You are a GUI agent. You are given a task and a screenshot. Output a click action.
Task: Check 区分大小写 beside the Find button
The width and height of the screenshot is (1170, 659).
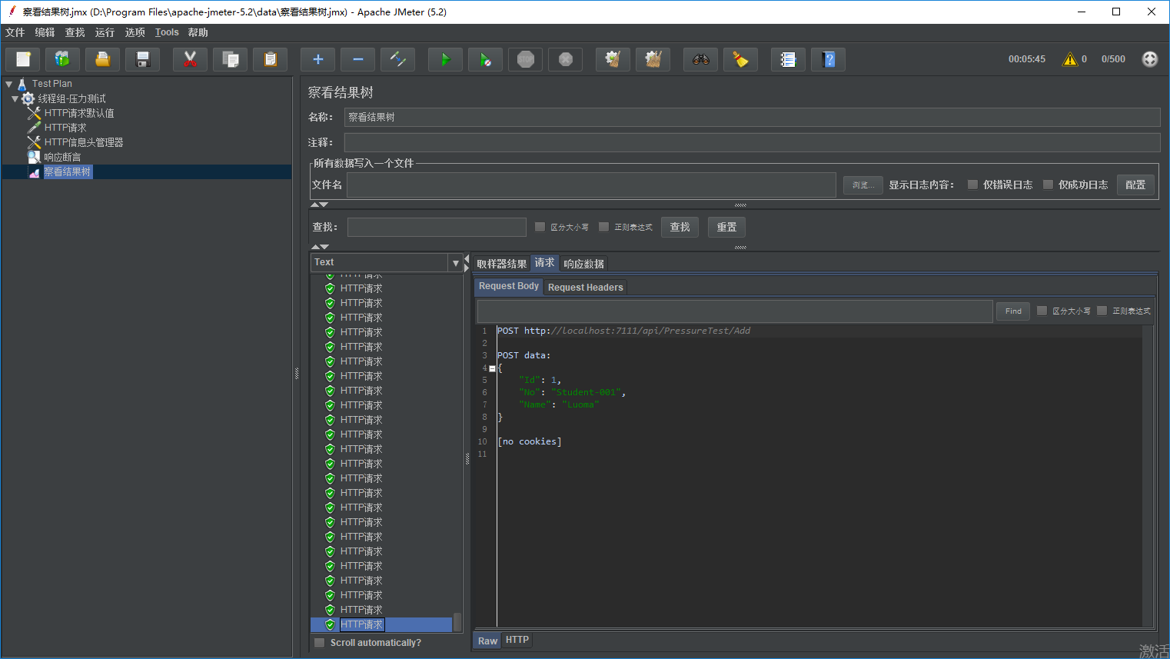[1042, 311]
